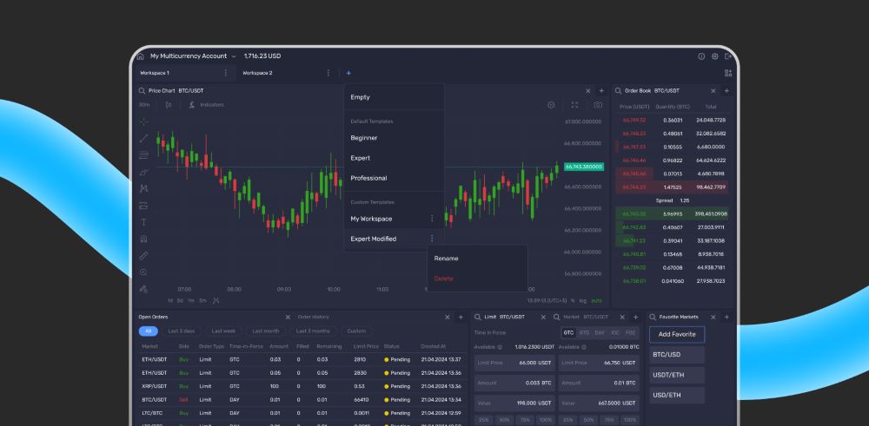The image size is (869, 426).
Task: Select the ruler measure tool
Action: coord(144,256)
